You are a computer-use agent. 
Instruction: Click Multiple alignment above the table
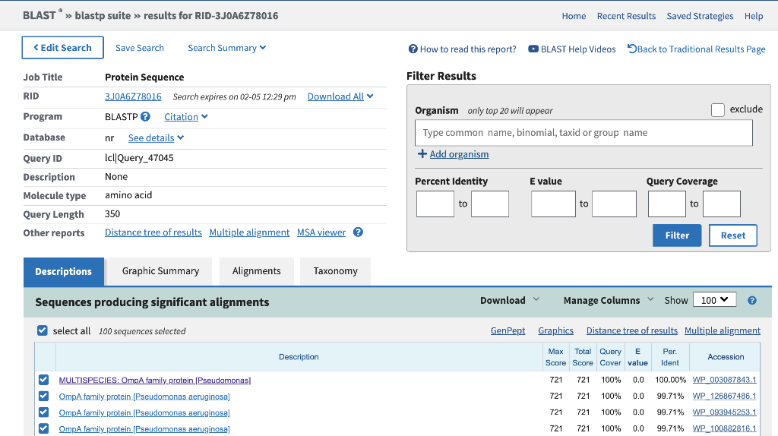coord(723,331)
